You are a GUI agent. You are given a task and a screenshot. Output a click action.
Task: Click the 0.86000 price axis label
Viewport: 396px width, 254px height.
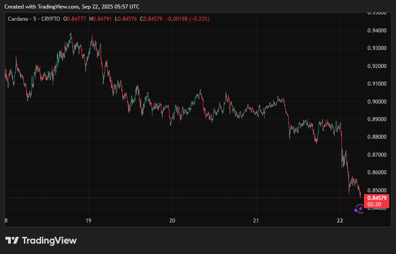tap(377, 172)
